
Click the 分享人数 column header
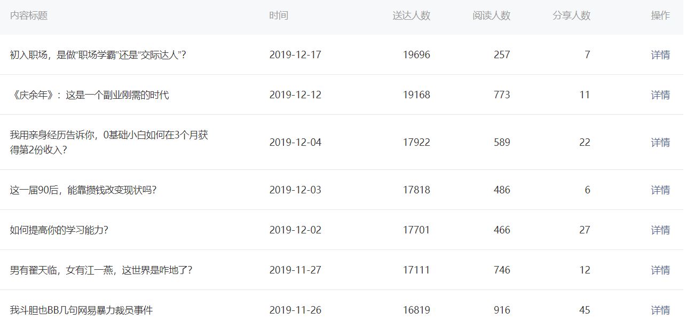[x=571, y=16]
